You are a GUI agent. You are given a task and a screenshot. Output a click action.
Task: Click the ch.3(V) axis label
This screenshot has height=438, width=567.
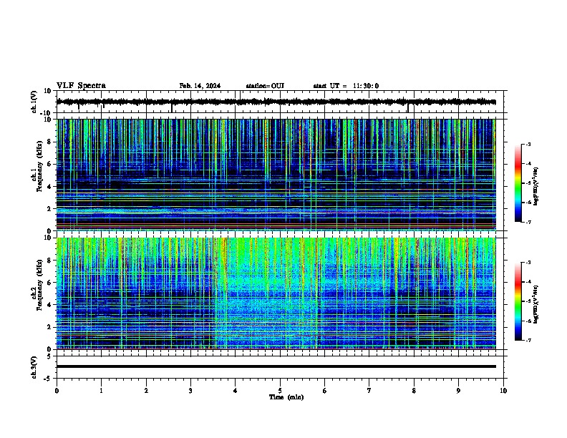click(34, 367)
